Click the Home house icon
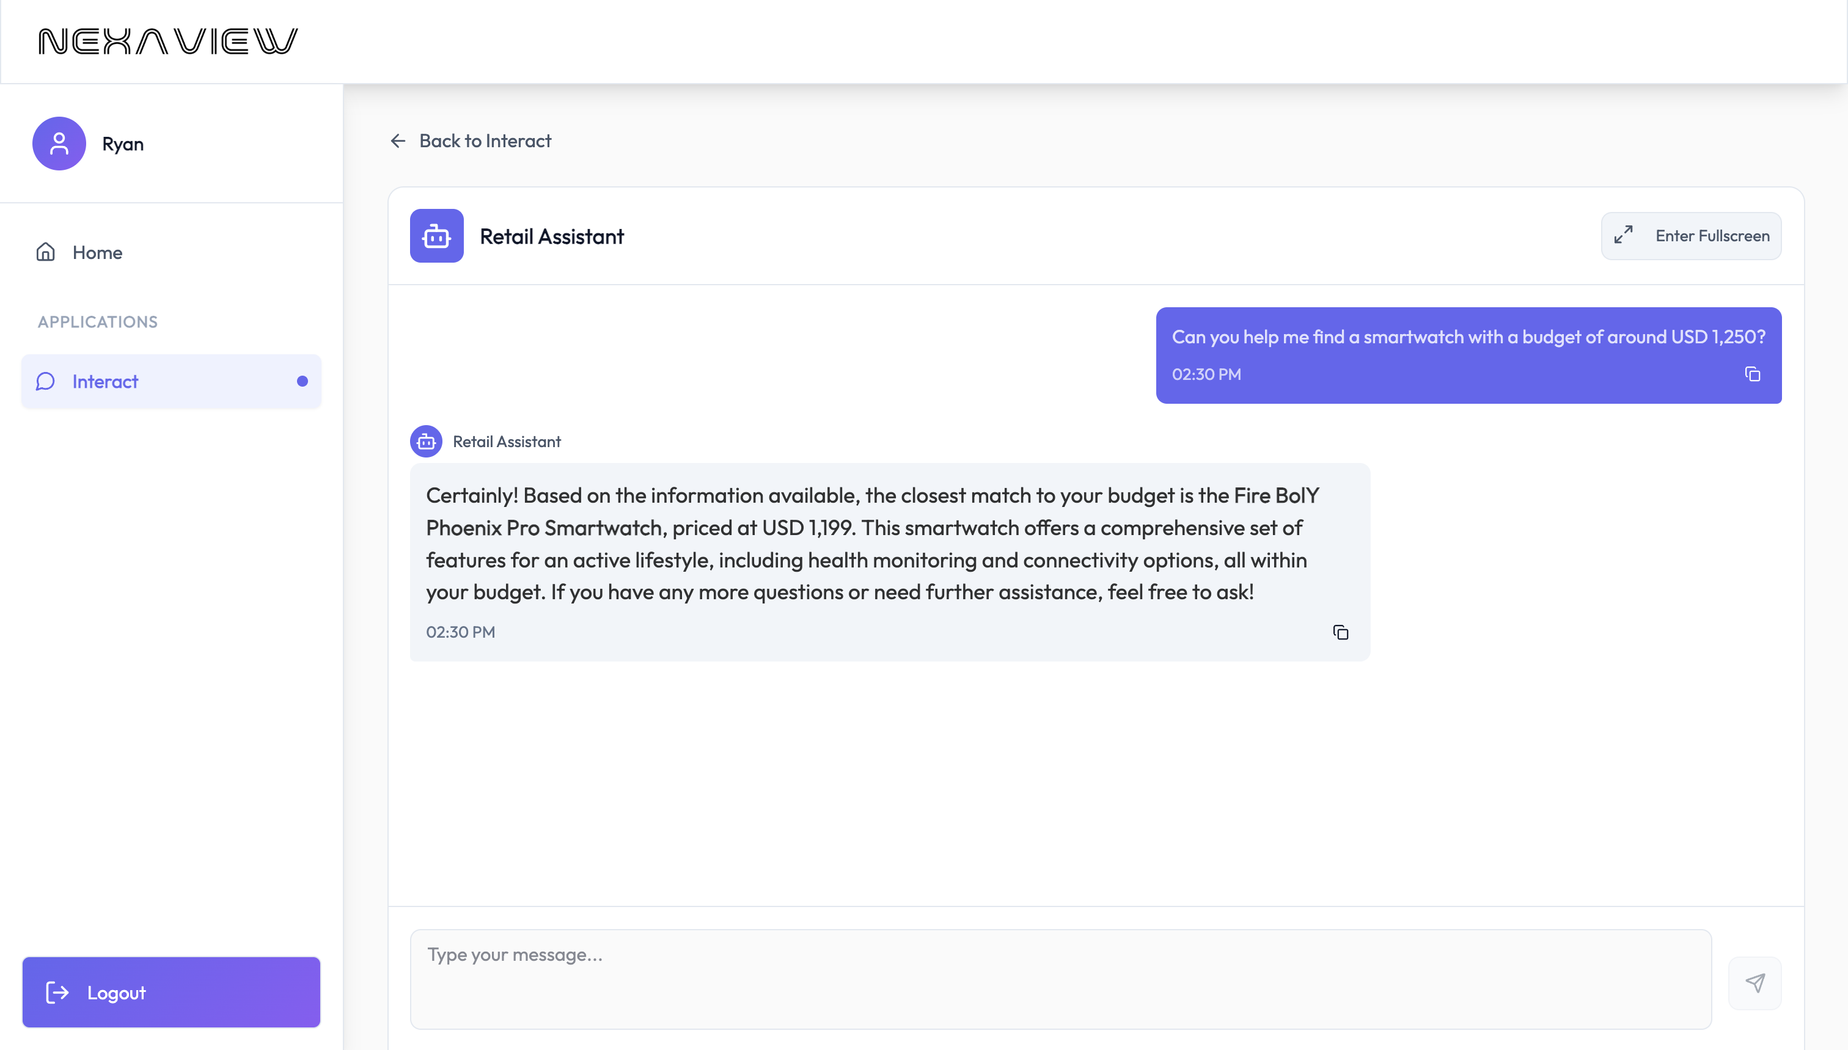The height and width of the screenshot is (1050, 1848). [45, 252]
